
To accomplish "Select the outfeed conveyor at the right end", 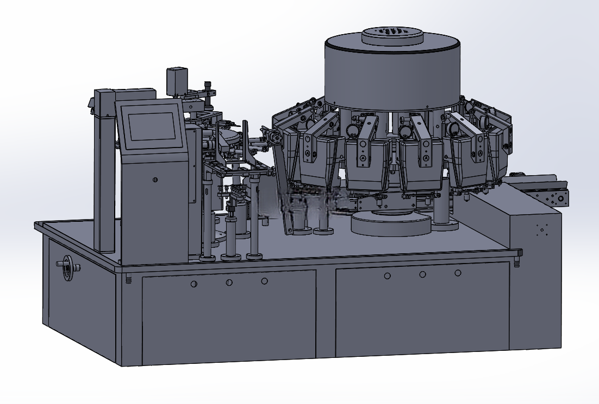I will tap(539, 189).
